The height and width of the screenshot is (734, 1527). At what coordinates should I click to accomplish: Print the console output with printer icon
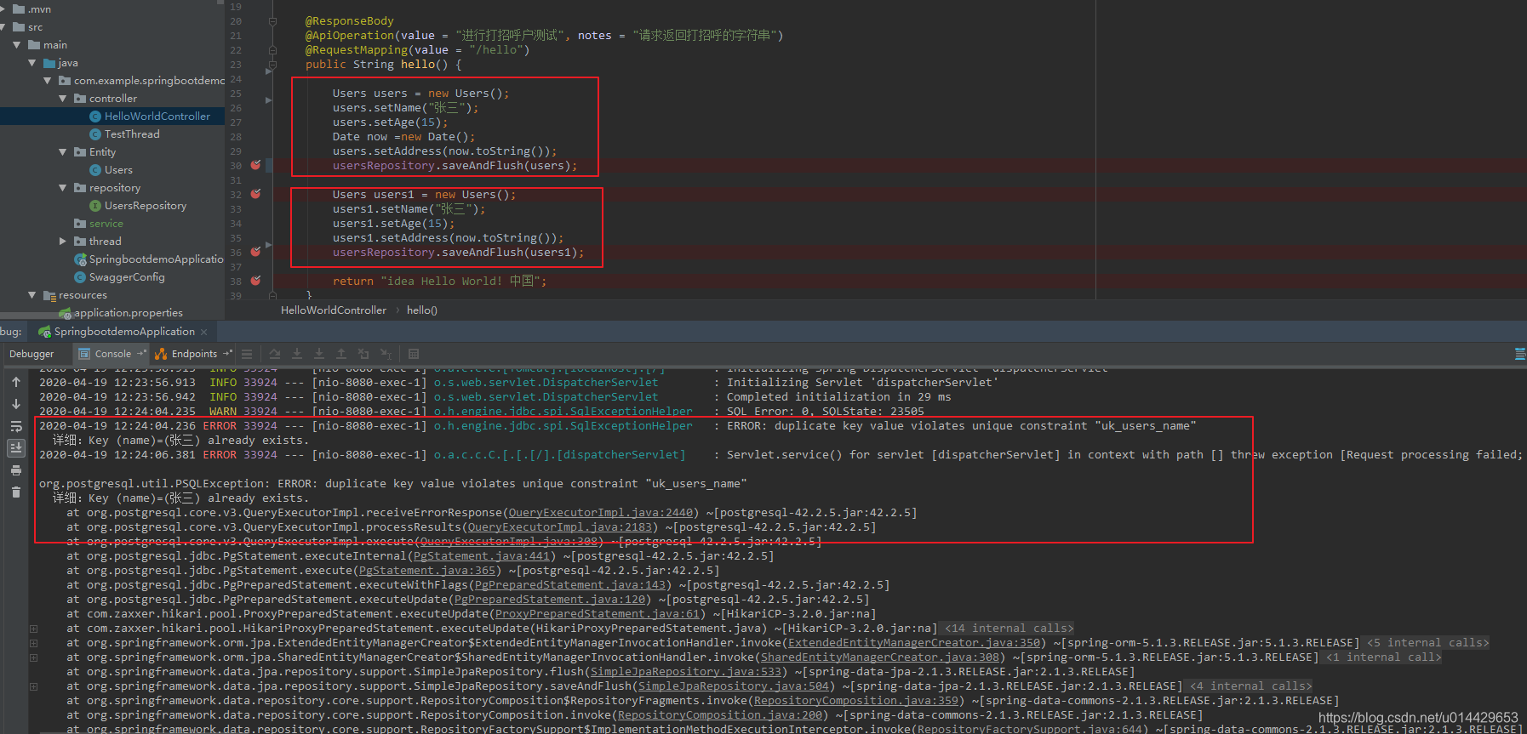(16, 470)
